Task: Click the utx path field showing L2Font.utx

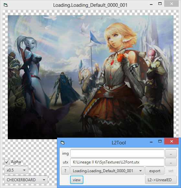Action: (x=117, y=162)
